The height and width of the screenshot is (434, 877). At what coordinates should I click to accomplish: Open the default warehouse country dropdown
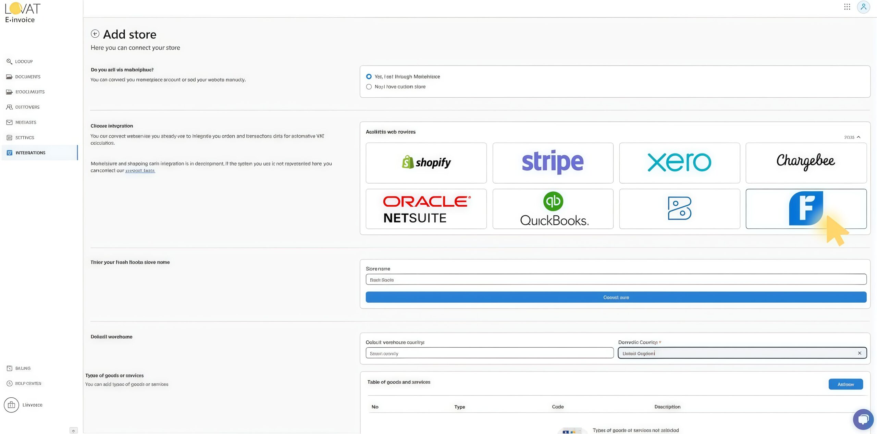click(490, 353)
